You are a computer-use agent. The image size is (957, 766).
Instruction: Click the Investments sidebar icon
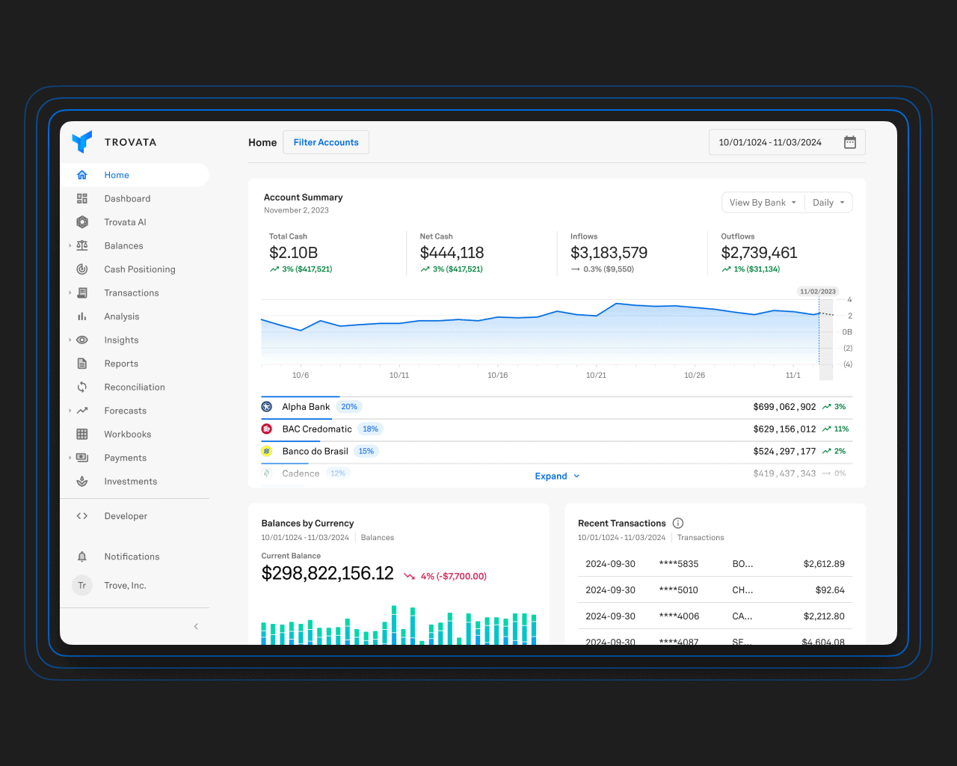click(x=82, y=482)
